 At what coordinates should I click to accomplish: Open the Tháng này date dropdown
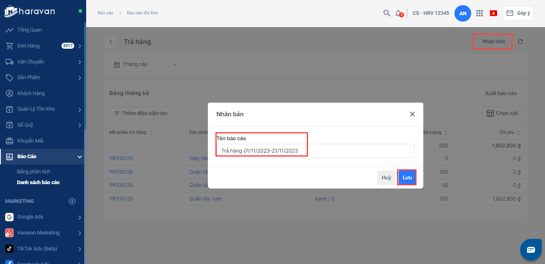click(146, 64)
